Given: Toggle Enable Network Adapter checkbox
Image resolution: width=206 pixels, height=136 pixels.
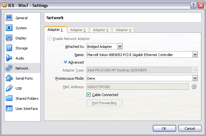Looking at the screenshot, I should point(49,39).
